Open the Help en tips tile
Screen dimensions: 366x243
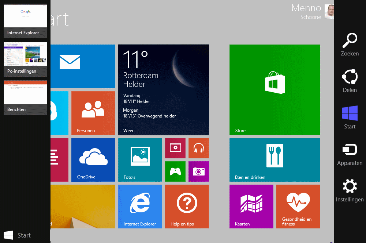(187, 207)
